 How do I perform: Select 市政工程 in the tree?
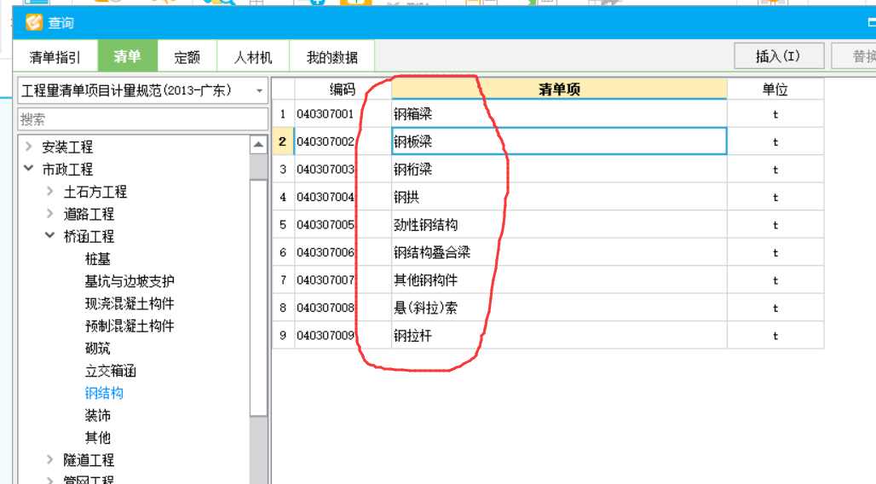(x=67, y=170)
